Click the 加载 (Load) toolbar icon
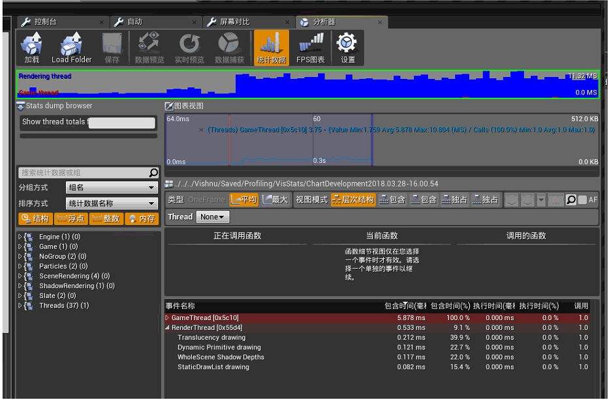The height and width of the screenshot is (399, 609). (x=32, y=48)
